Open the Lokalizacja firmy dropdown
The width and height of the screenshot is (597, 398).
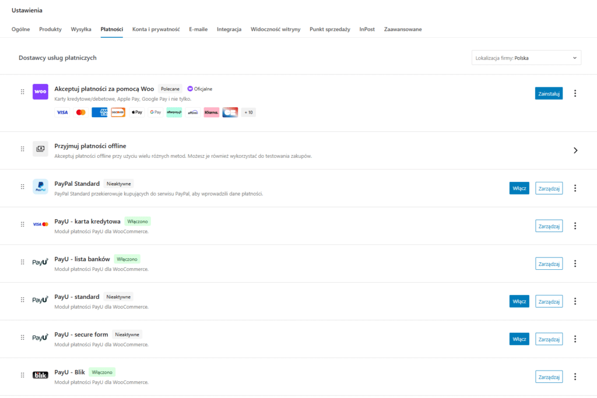(526, 58)
